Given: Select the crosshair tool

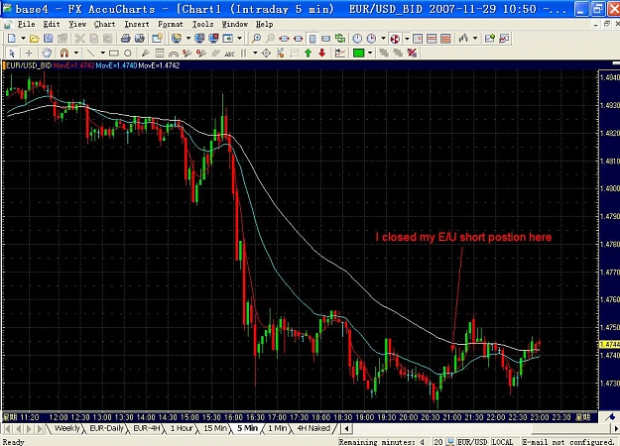Looking at the screenshot, I should coord(29,53).
